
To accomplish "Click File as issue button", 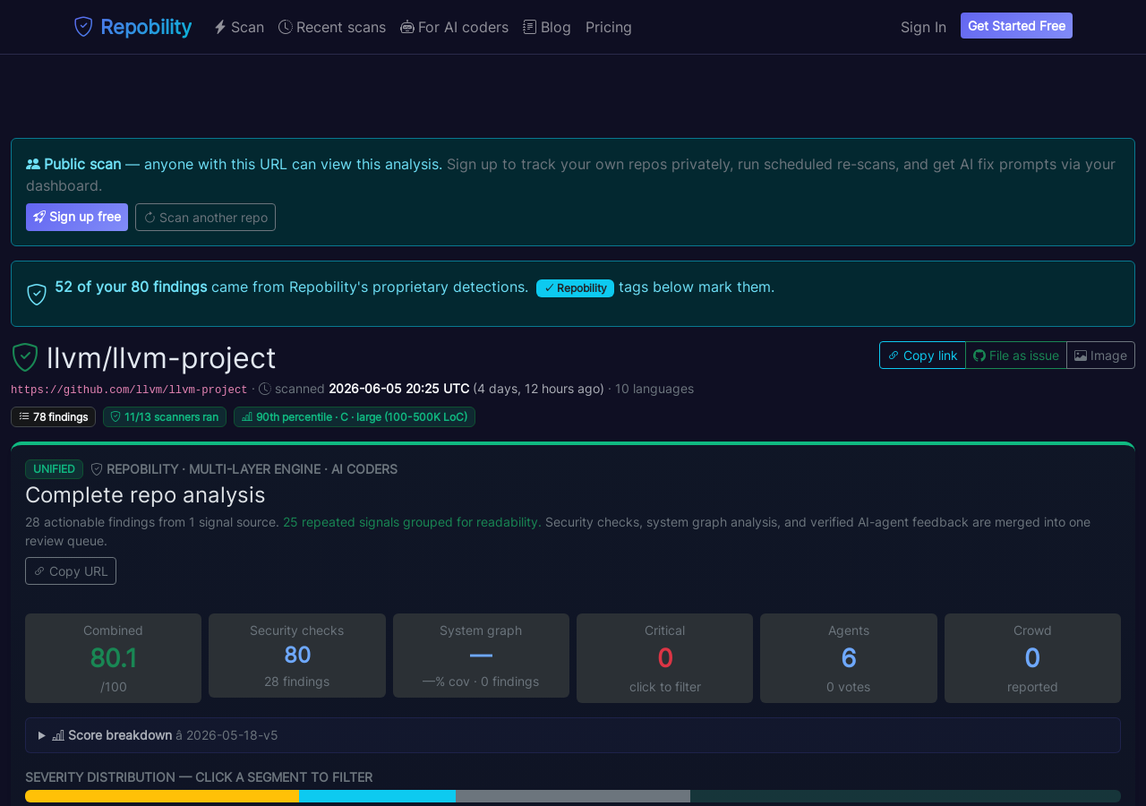I will [1016, 355].
